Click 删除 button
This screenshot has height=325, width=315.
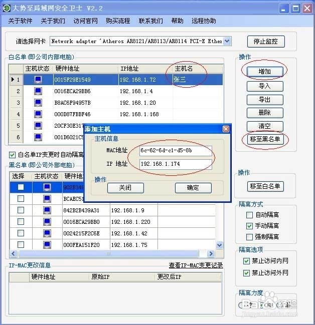tap(265, 113)
